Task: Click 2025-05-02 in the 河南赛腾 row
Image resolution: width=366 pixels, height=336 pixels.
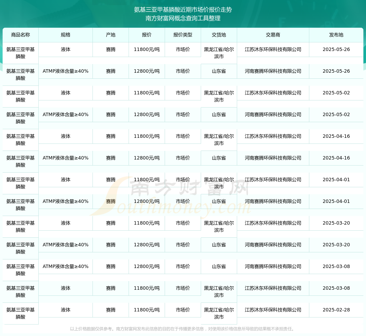Action: click(x=336, y=115)
